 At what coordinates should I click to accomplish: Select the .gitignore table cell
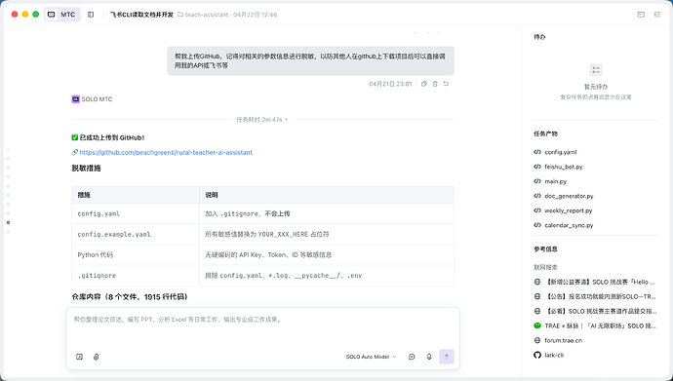pos(136,275)
